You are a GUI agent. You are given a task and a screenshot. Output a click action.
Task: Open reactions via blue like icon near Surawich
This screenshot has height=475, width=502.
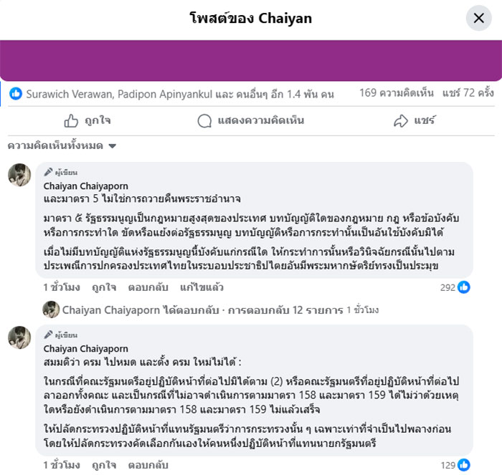(16, 94)
